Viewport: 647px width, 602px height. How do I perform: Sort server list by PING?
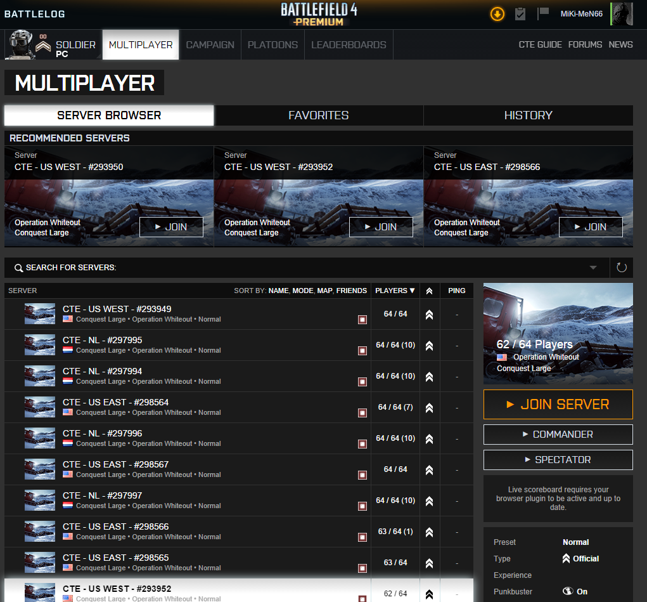tap(457, 291)
